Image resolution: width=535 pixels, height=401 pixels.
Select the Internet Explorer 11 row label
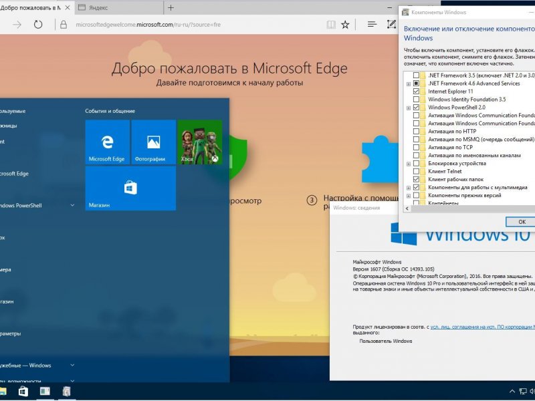pyautogui.click(x=450, y=92)
